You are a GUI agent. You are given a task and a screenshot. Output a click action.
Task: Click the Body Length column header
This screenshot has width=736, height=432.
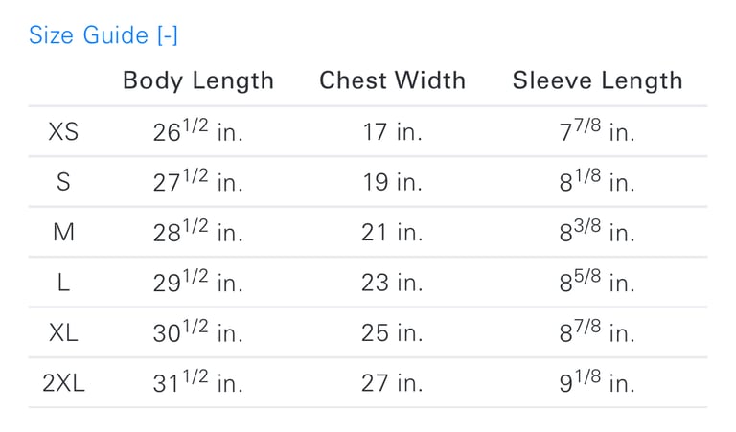pyautogui.click(x=198, y=80)
